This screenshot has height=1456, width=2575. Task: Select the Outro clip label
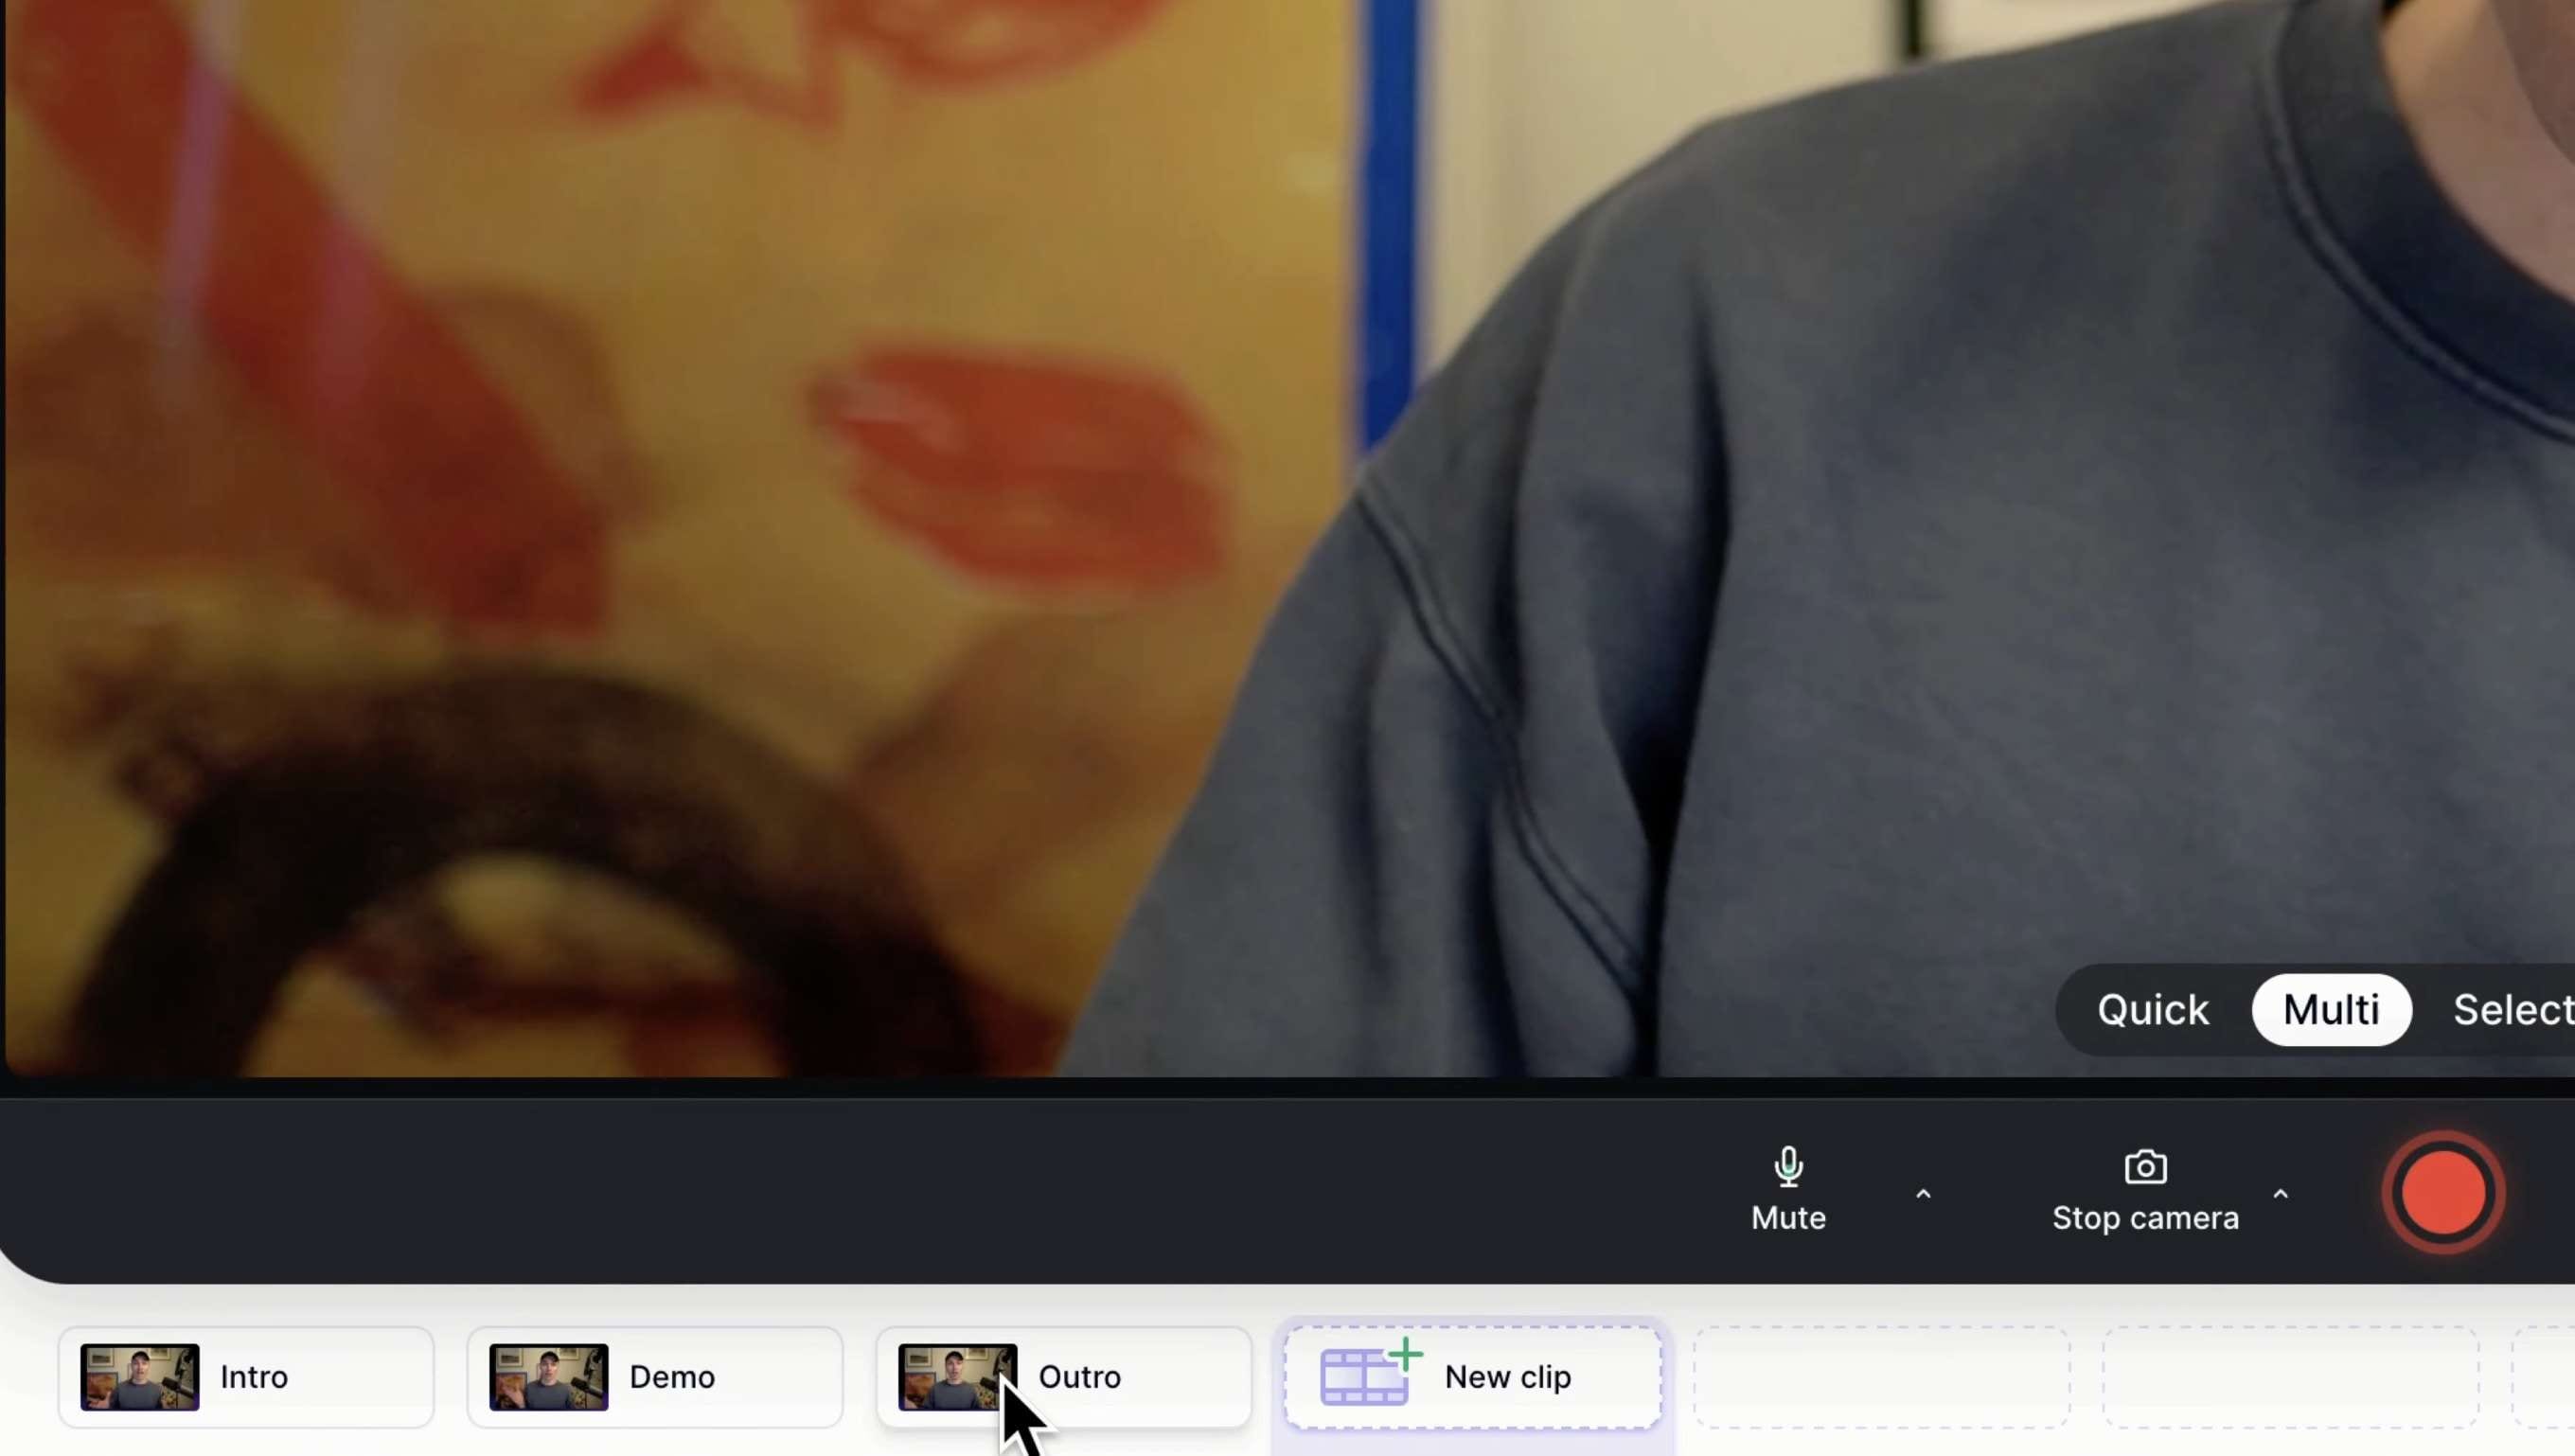click(x=1080, y=1377)
